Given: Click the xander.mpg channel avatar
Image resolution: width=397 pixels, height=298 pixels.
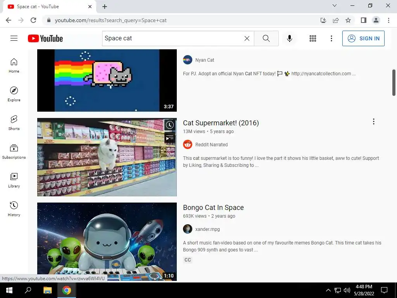Looking at the screenshot, I should pos(188,229).
